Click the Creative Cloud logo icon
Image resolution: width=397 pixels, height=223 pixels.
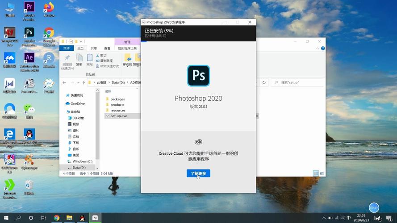click(x=198, y=142)
